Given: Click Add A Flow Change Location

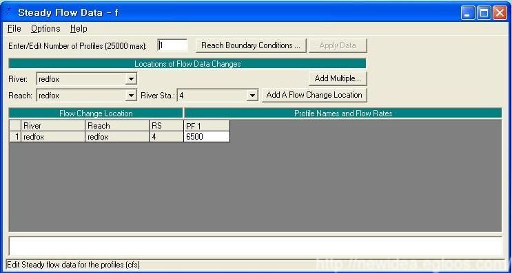Looking at the screenshot, I should 314,95.
